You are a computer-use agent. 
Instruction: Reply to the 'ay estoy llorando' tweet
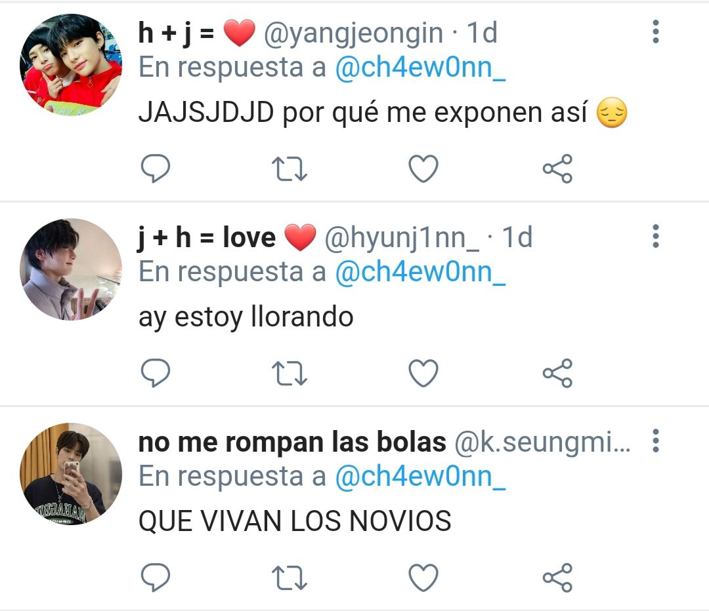click(156, 373)
